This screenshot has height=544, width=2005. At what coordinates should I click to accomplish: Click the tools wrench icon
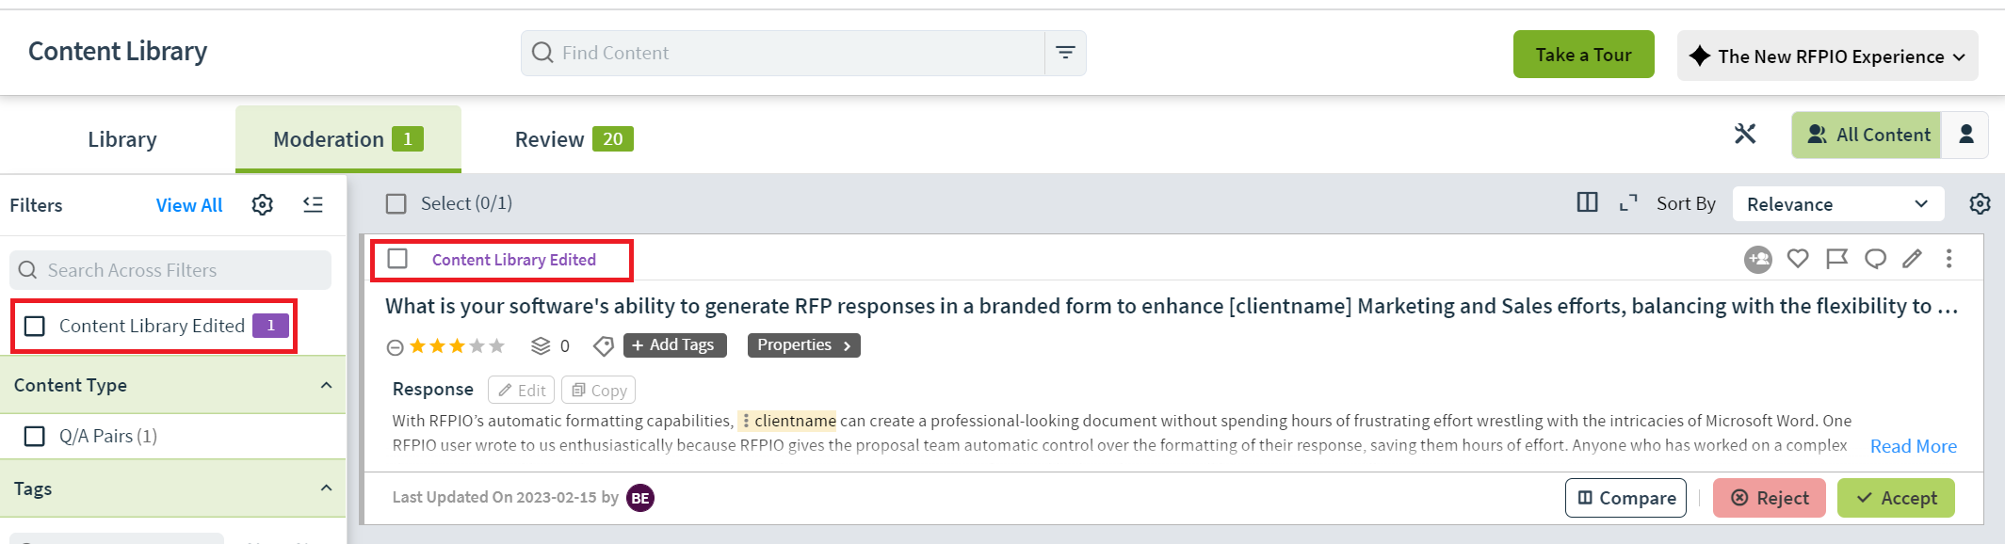(1745, 135)
